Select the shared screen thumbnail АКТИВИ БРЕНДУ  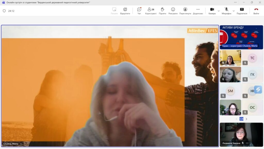pyautogui.click(x=241, y=37)
